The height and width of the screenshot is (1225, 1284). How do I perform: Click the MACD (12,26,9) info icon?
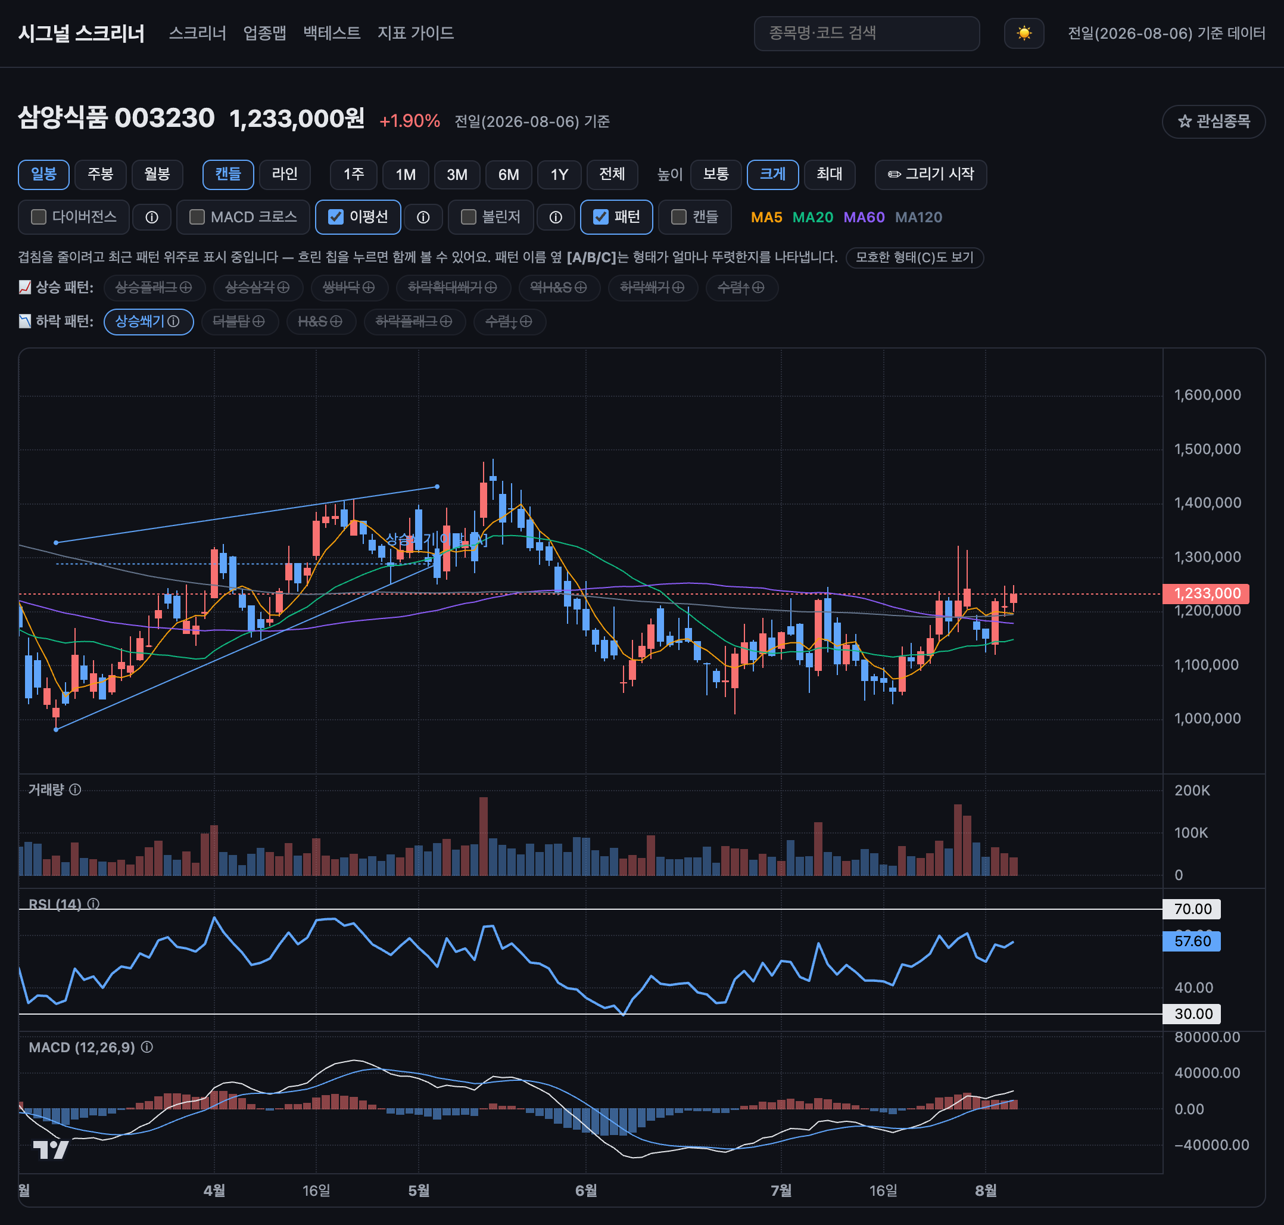pyautogui.click(x=147, y=1047)
